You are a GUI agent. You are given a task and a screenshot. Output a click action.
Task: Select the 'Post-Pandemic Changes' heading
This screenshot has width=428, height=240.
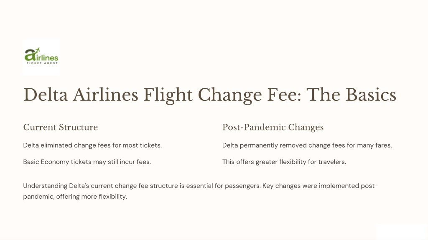pyautogui.click(x=273, y=127)
